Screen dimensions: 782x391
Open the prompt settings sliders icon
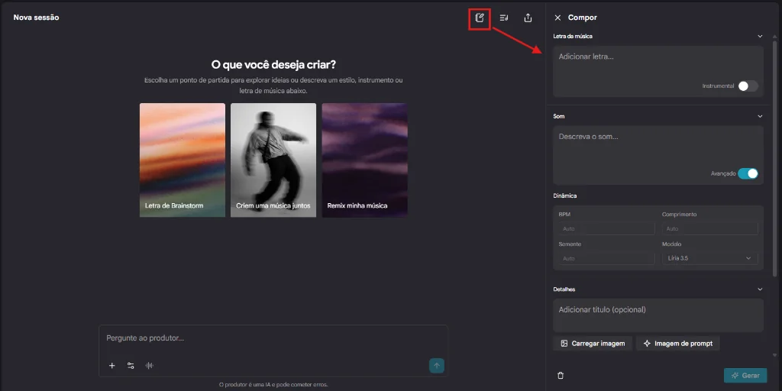pyautogui.click(x=131, y=366)
